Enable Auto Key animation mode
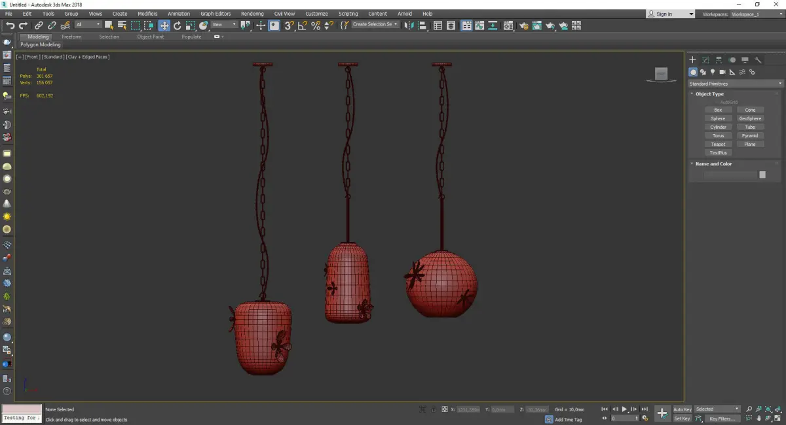The width and height of the screenshot is (786, 425). [683, 409]
